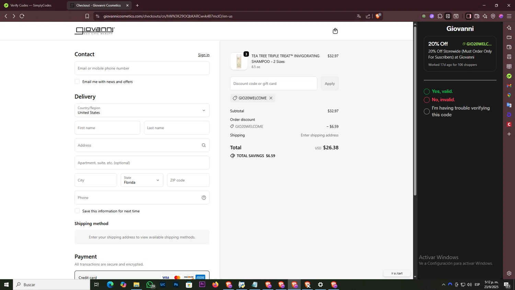
Task: Open sidebar settings gear at bottom
Action: tap(509, 274)
